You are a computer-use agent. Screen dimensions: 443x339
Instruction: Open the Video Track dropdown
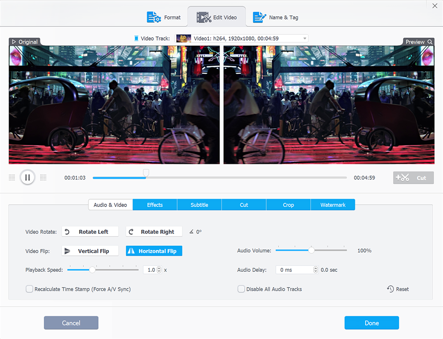point(242,39)
